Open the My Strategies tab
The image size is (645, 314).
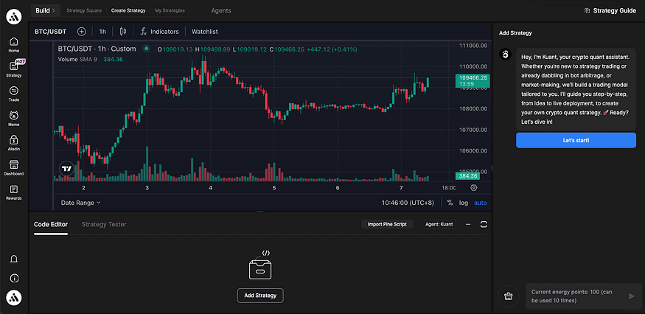point(170,10)
